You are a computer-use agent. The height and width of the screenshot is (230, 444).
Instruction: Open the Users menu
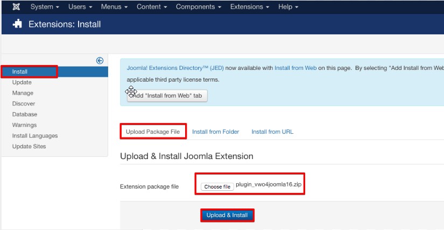click(80, 7)
